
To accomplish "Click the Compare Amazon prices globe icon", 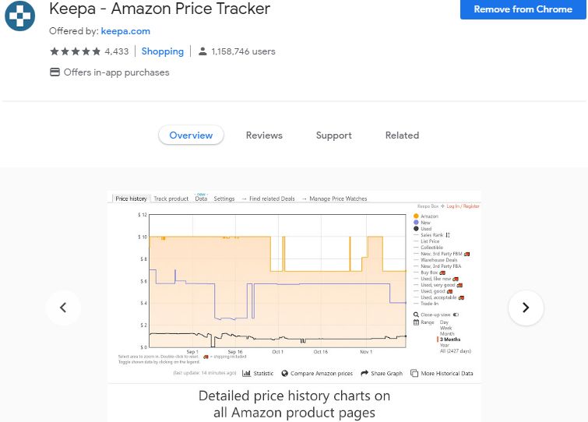I will point(285,374).
